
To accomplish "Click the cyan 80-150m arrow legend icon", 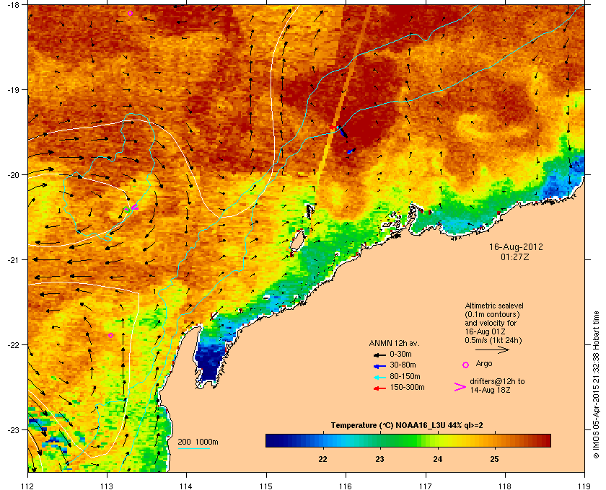I will (379, 378).
